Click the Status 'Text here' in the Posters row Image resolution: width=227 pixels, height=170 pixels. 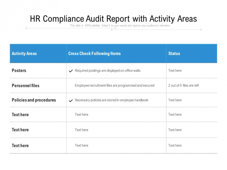[x=175, y=71]
